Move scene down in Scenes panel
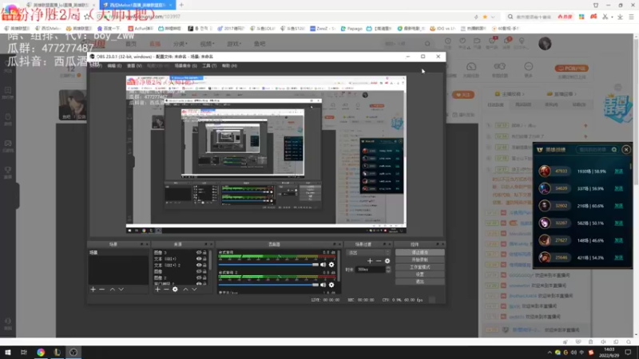 [121, 289]
